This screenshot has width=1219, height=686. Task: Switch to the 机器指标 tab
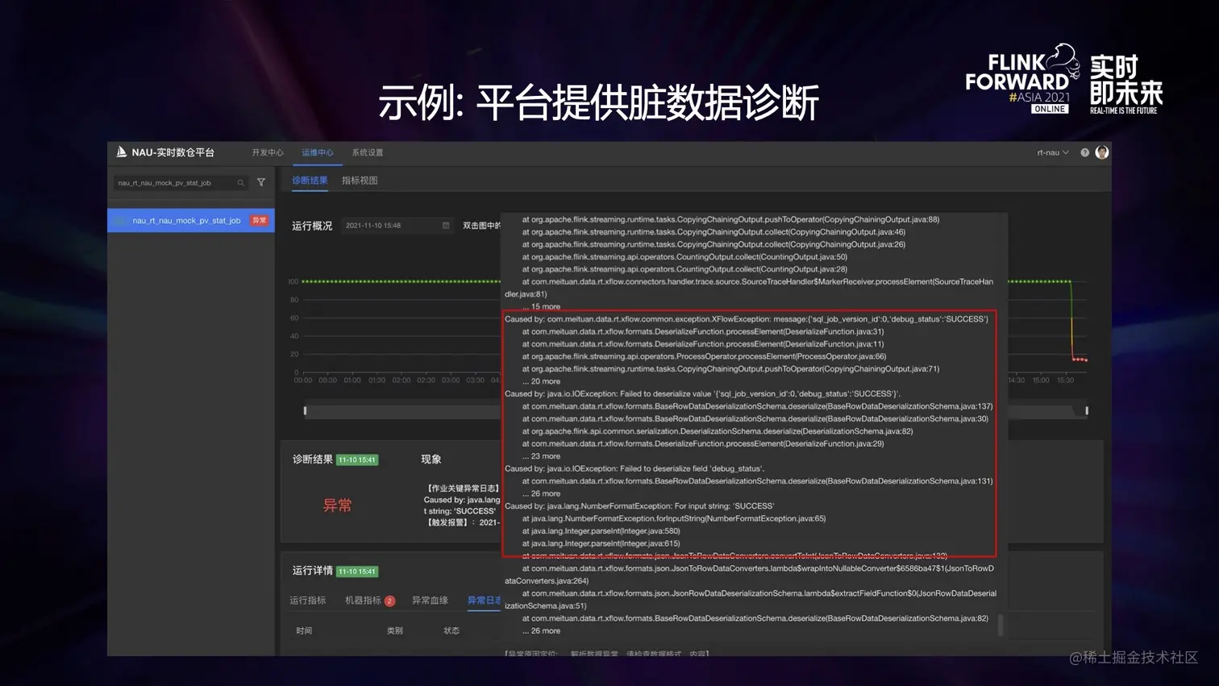[x=363, y=601]
